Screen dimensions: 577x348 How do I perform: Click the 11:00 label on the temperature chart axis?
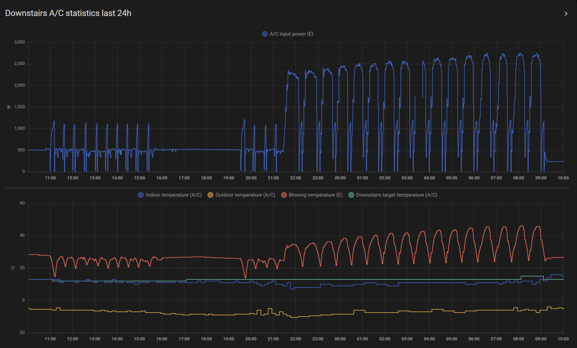pyautogui.click(x=50, y=339)
